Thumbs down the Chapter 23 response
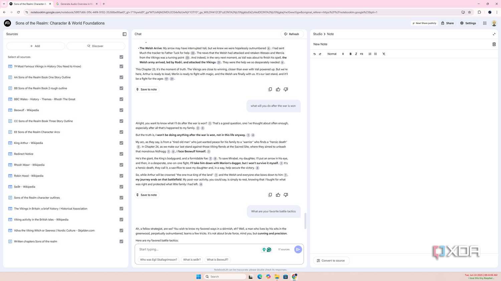 [286, 89]
